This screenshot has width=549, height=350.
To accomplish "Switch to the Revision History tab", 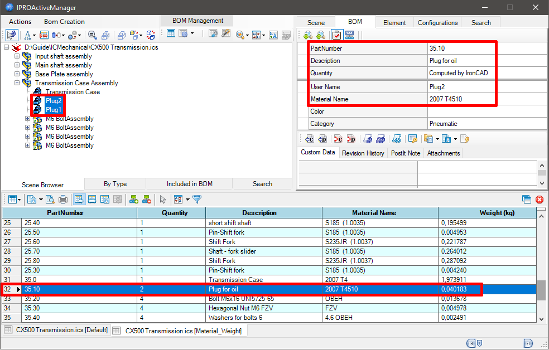I will coord(363,153).
